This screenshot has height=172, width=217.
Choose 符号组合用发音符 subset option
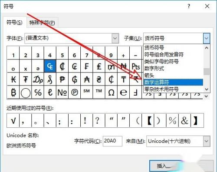[x=173, y=55]
